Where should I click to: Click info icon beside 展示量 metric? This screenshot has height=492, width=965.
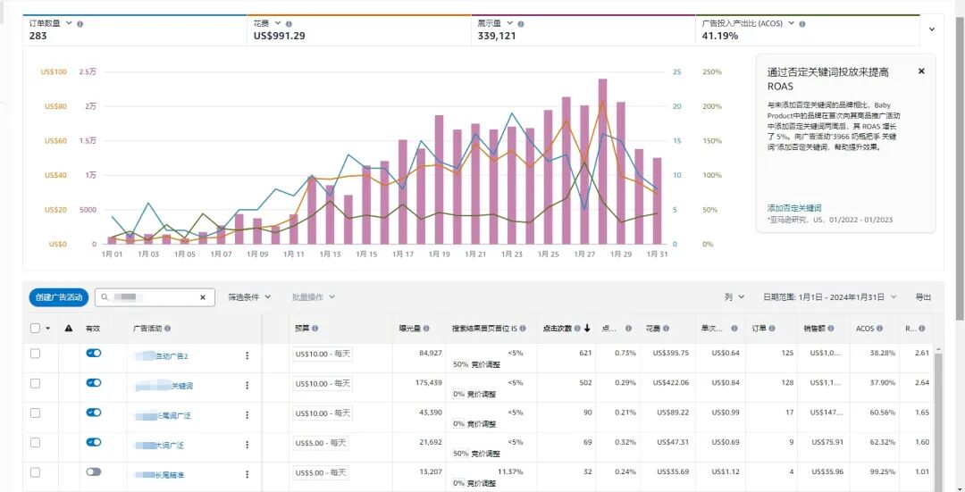click(521, 23)
